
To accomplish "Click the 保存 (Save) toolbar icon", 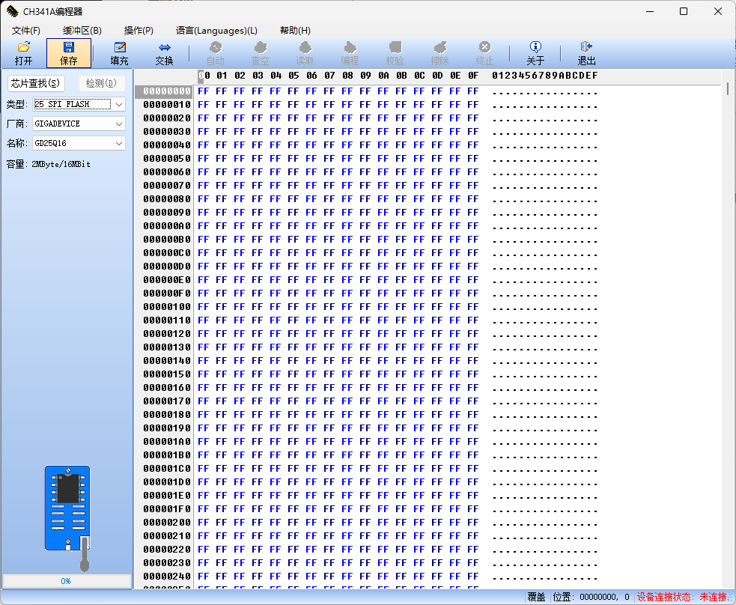I will click(x=69, y=53).
